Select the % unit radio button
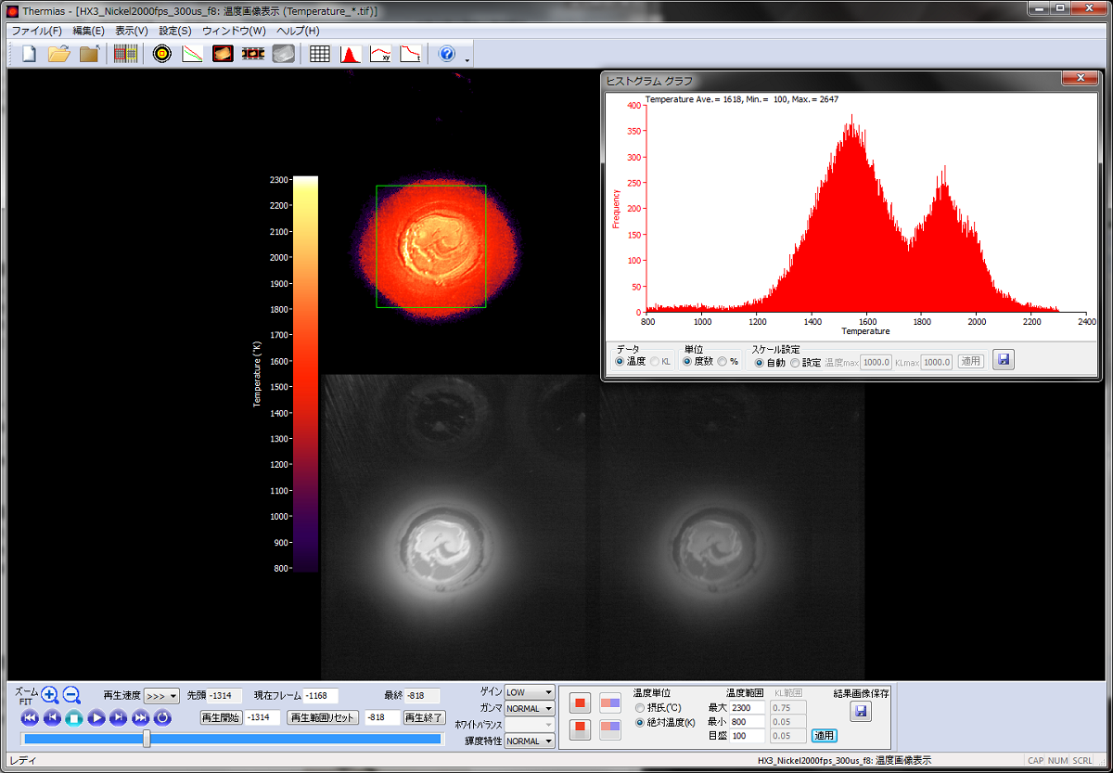The image size is (1113, 773). (x=723, y=362)
